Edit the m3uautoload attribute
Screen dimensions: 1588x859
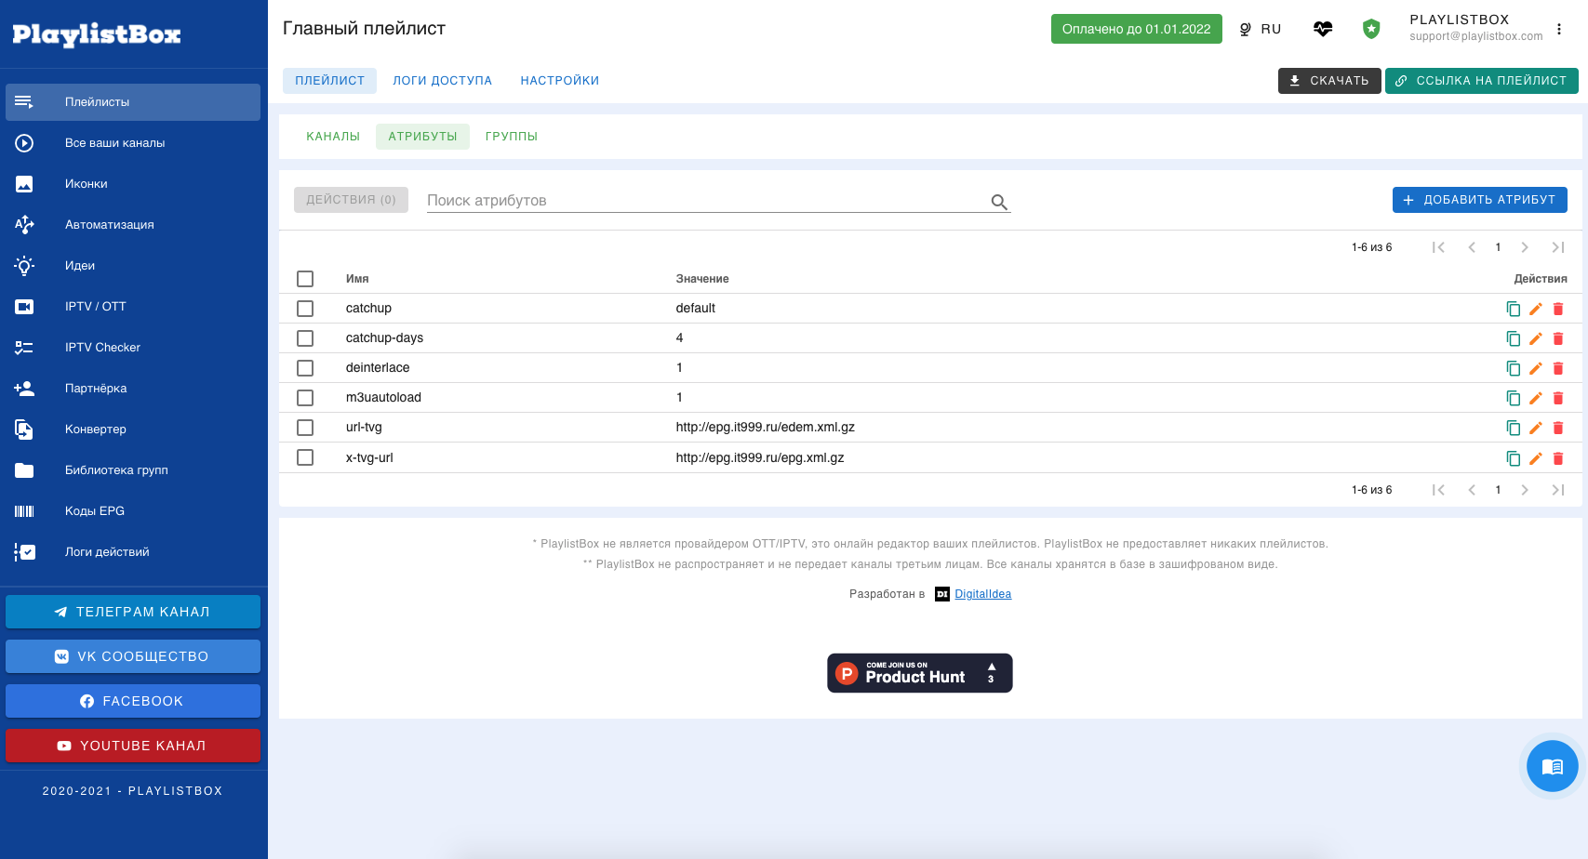pos(1536,398)
